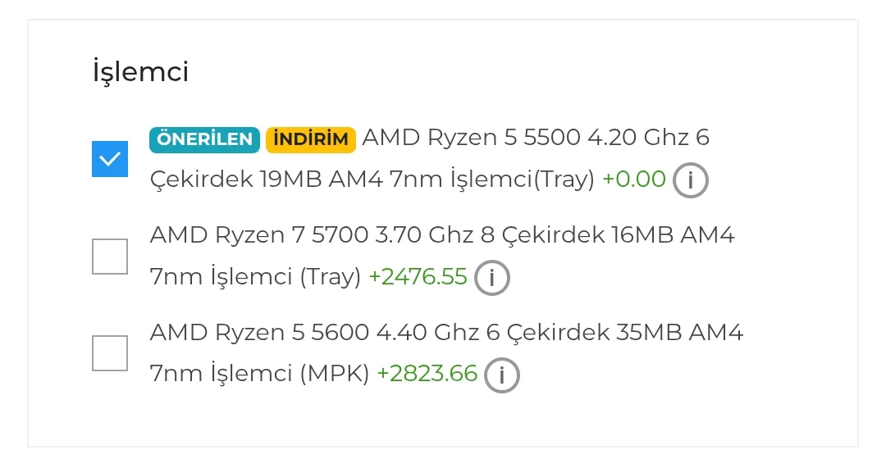
Task: Click the +0.00 price difference
Action: 633,180
